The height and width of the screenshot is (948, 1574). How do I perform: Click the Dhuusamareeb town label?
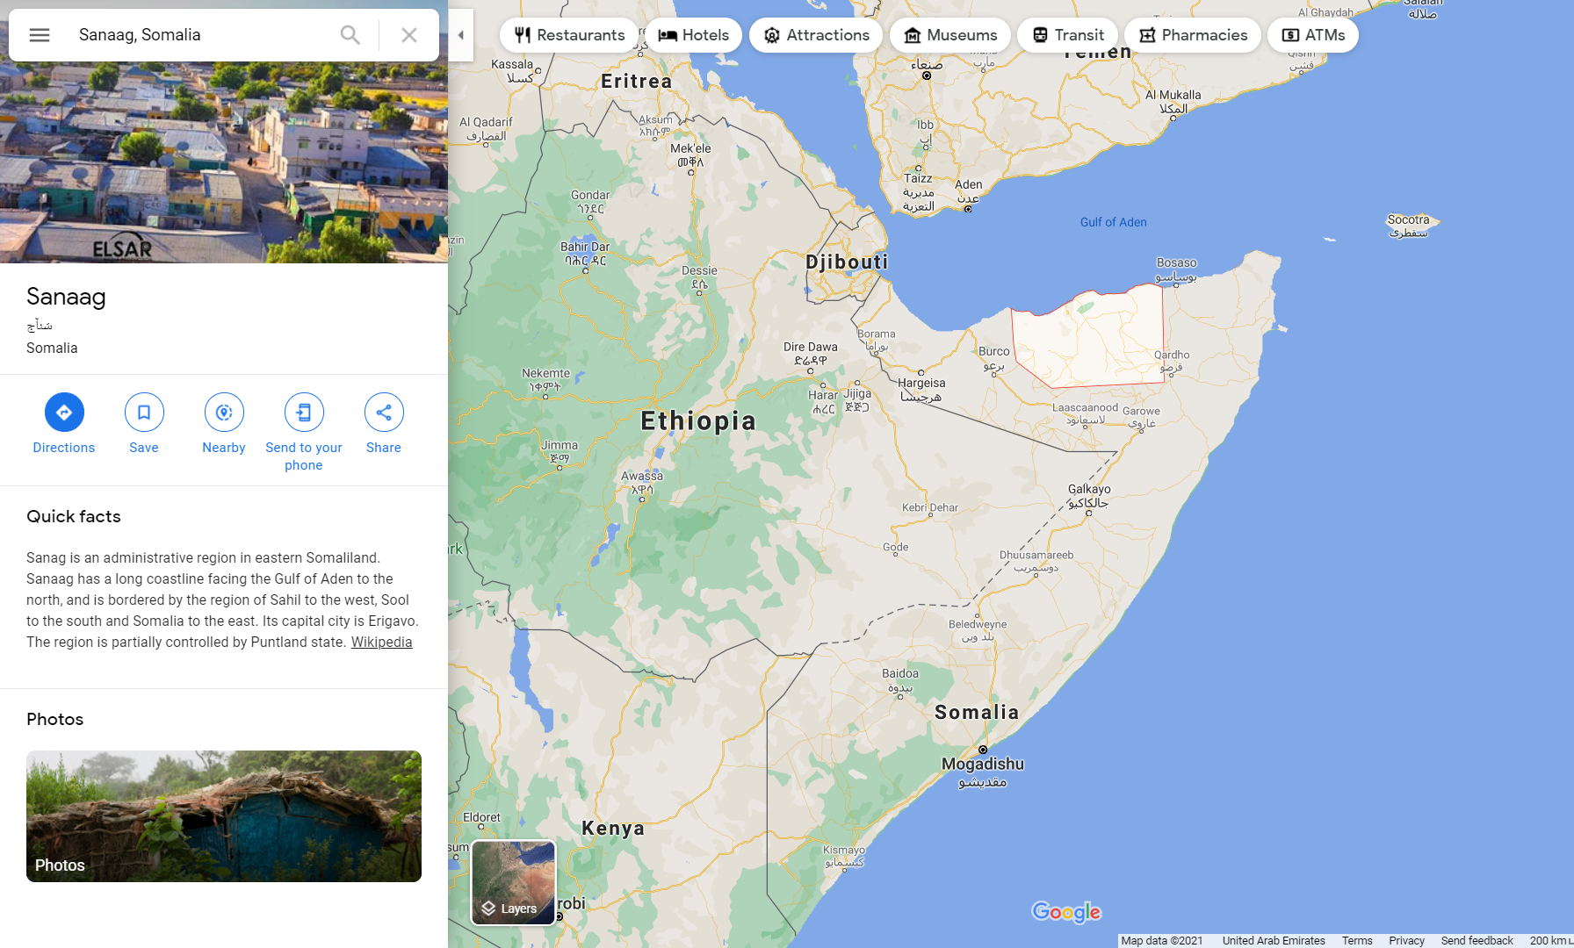(x=1036, y=555)
